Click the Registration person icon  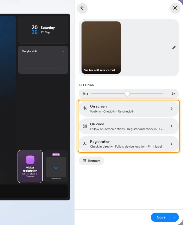coord(85,144)
